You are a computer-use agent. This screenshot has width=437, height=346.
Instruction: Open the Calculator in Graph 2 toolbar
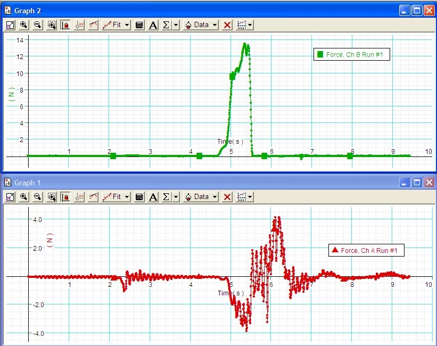(x=139, y=25)
